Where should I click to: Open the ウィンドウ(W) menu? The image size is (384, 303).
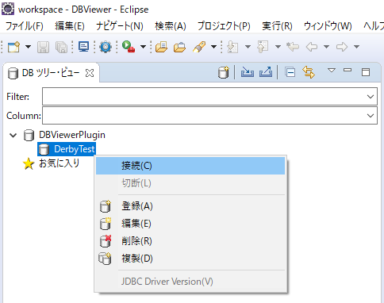click(x=328, y=26)
